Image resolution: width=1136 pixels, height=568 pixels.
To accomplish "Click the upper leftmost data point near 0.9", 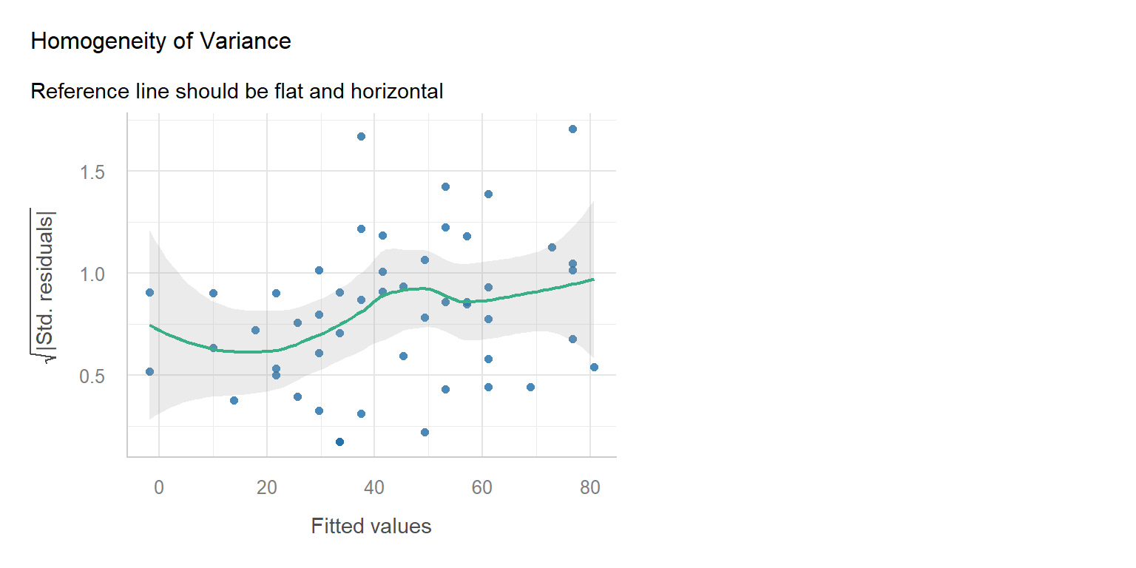I will [x=149, y=292].
